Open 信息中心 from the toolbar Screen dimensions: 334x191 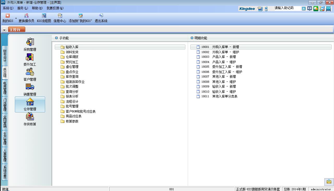(60, 16)
